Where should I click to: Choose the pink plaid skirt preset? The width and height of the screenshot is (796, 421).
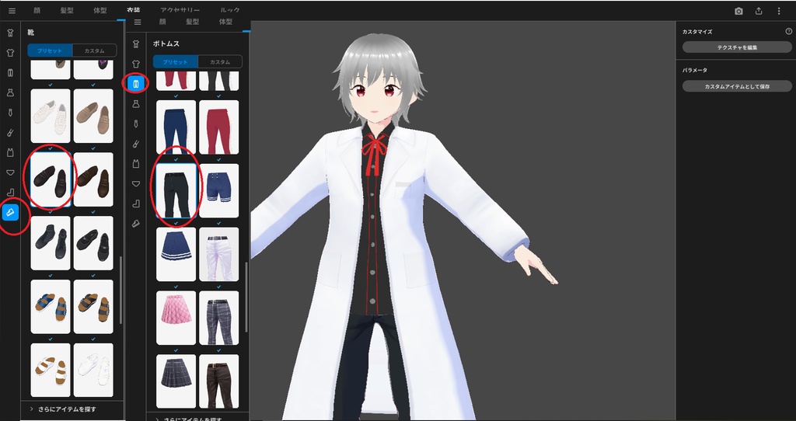176,318
